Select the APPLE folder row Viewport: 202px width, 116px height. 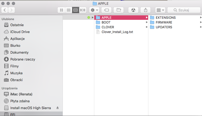(x=121, y=17)
